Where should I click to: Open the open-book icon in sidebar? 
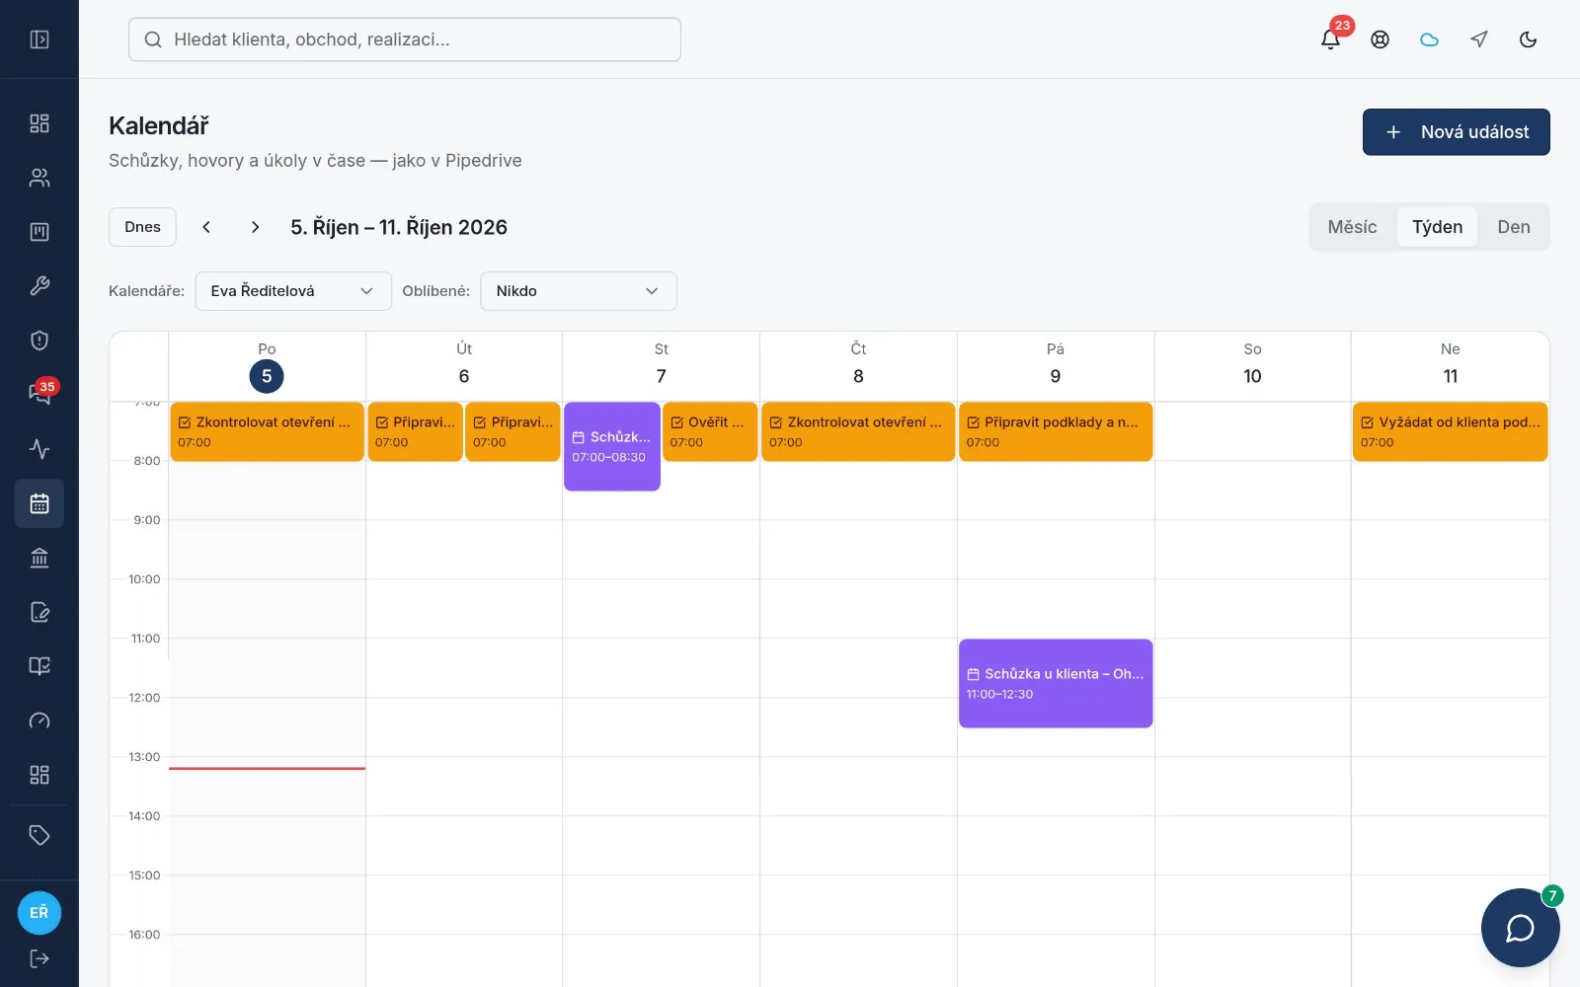[x=39, y=666]
